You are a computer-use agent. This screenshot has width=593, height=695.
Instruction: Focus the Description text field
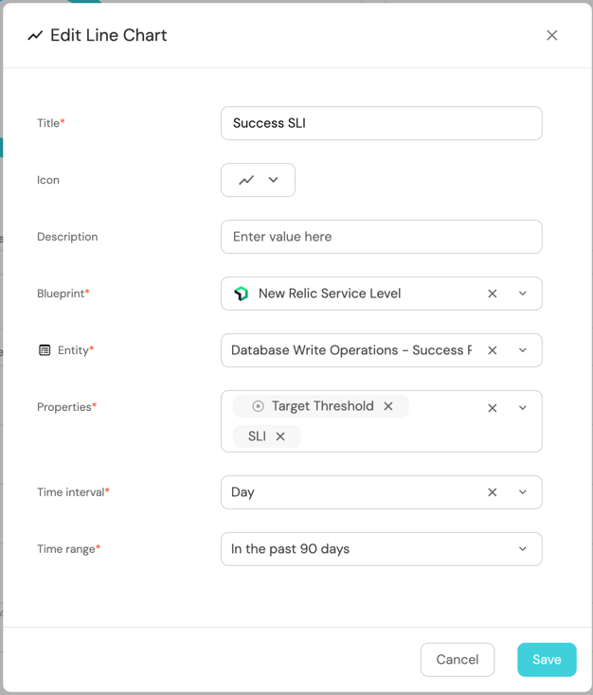tap(381, 237)
